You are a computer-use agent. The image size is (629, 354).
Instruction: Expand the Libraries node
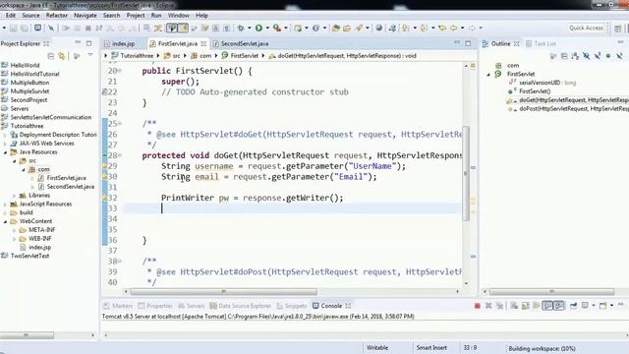click(15, 196)
